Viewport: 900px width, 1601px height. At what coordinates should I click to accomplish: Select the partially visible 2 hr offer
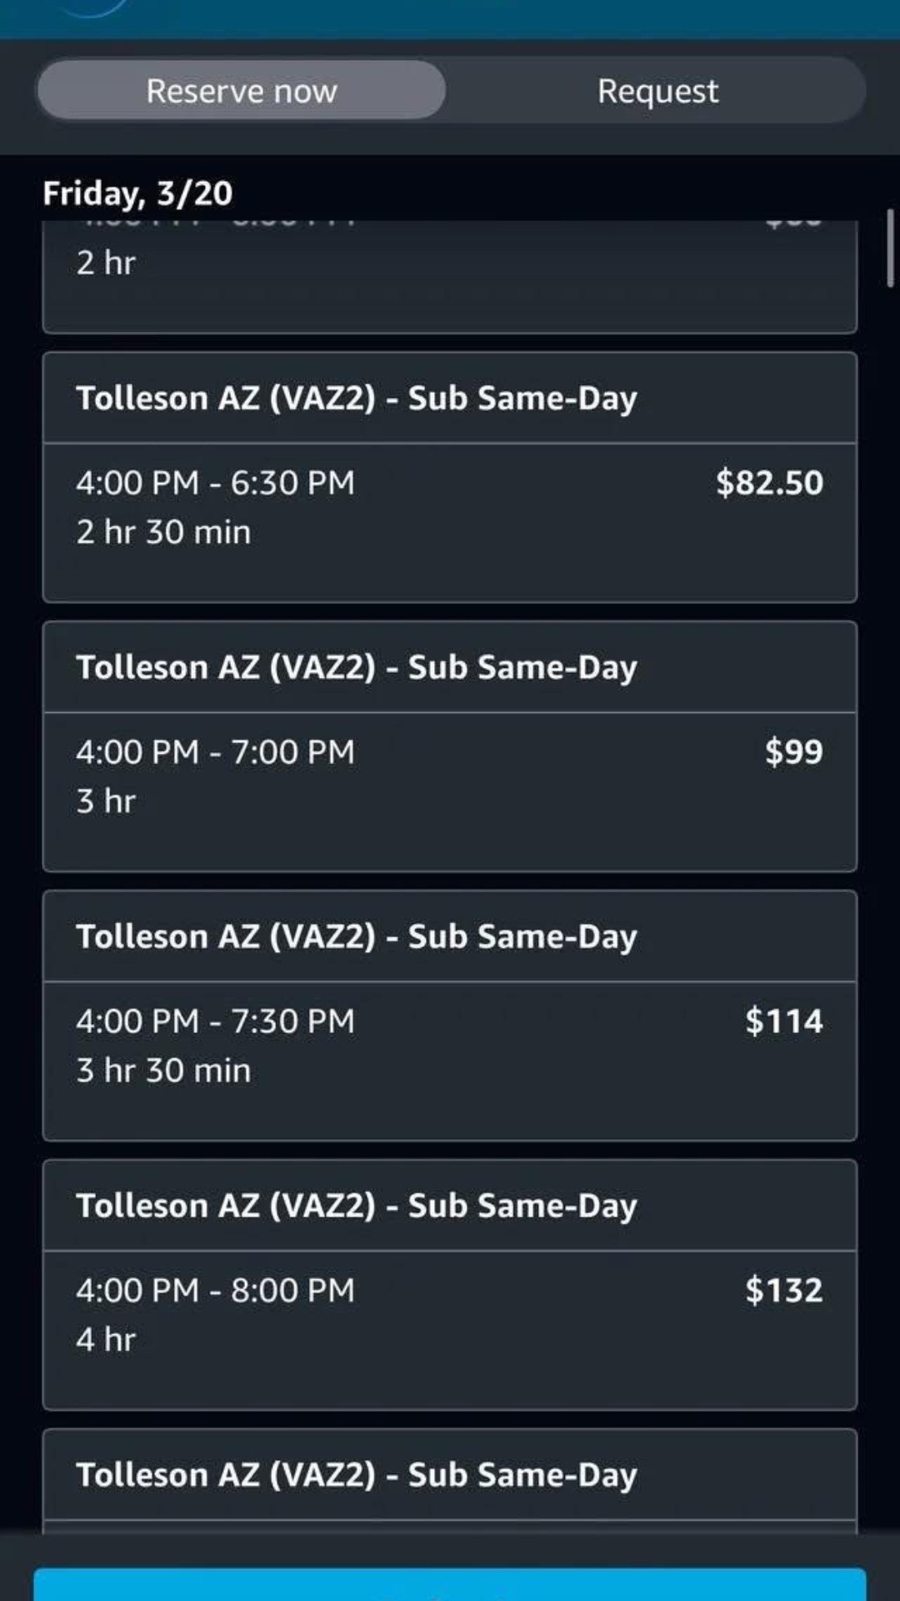tap(450, 276)
